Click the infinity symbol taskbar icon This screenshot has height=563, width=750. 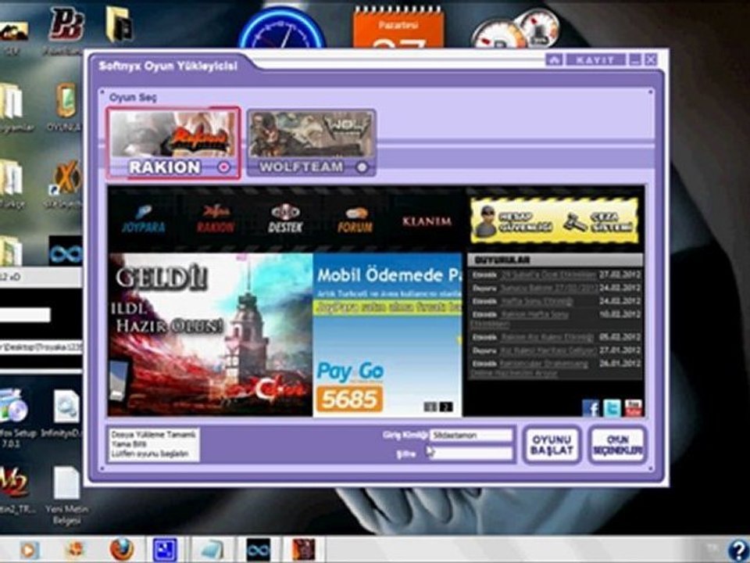click(x=259, y=550)
